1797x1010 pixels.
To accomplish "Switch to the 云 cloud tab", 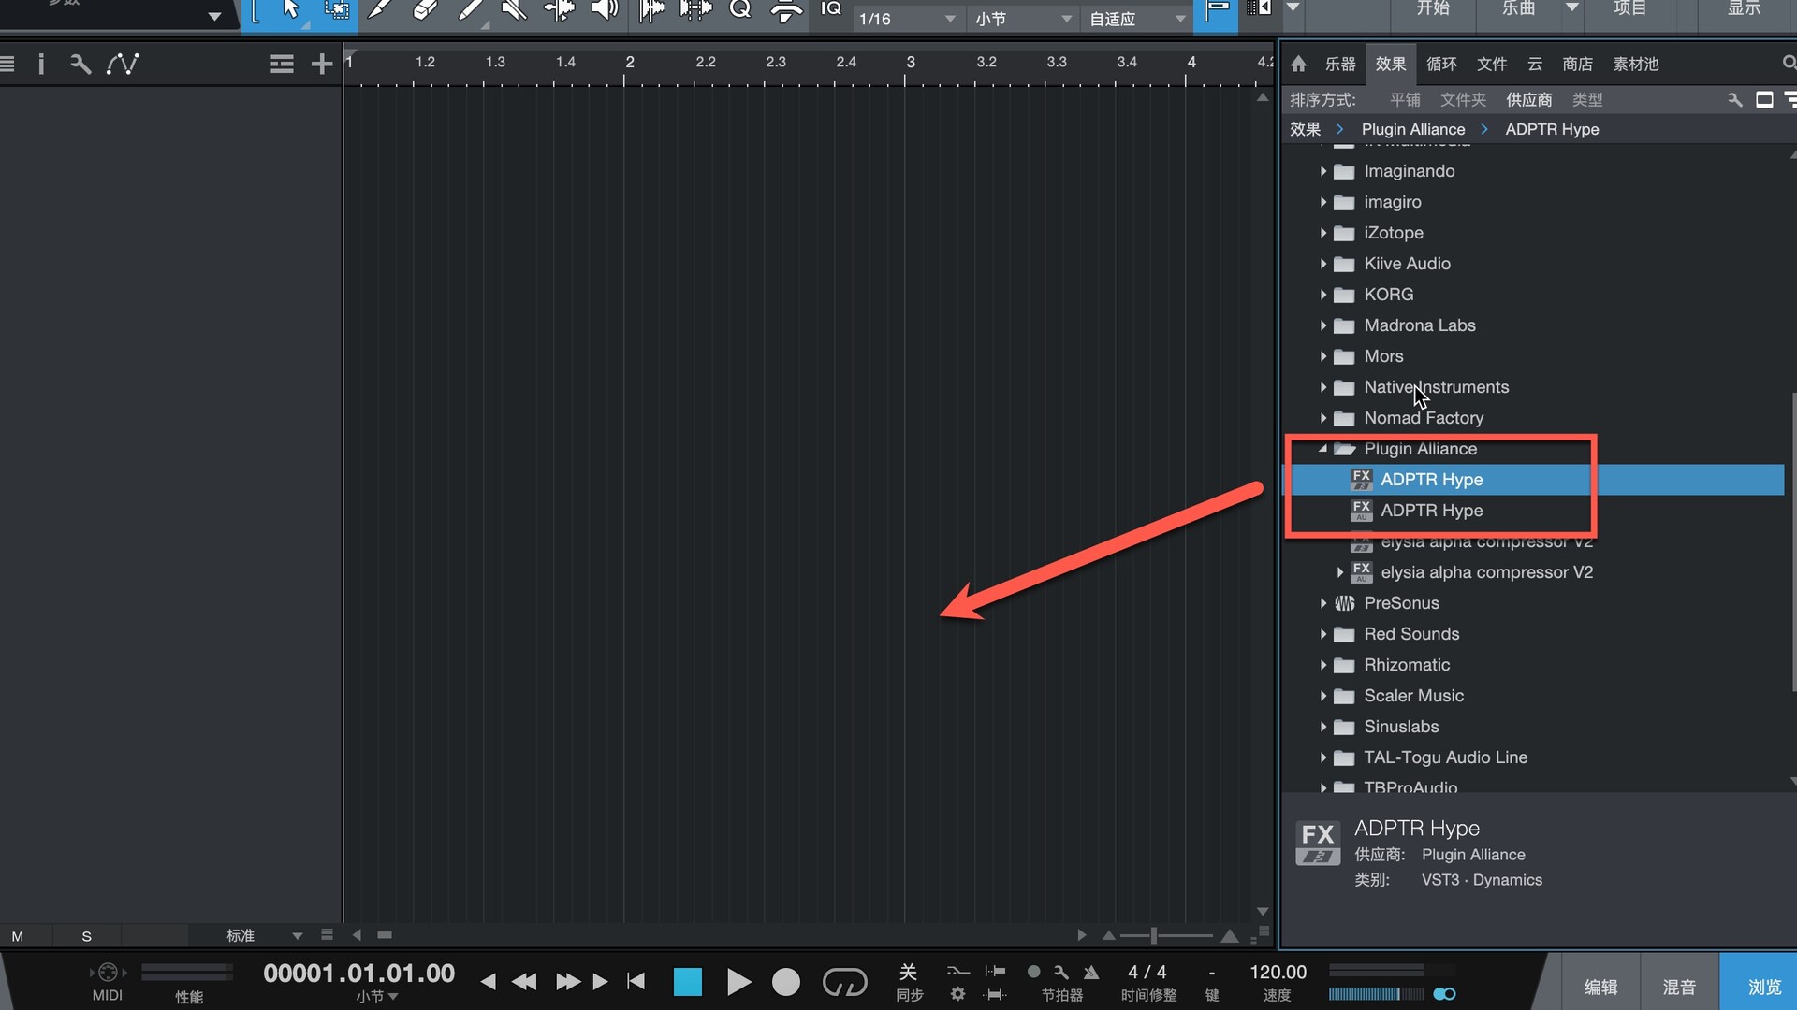I will pyautogui.click(x=1535, y=64).
